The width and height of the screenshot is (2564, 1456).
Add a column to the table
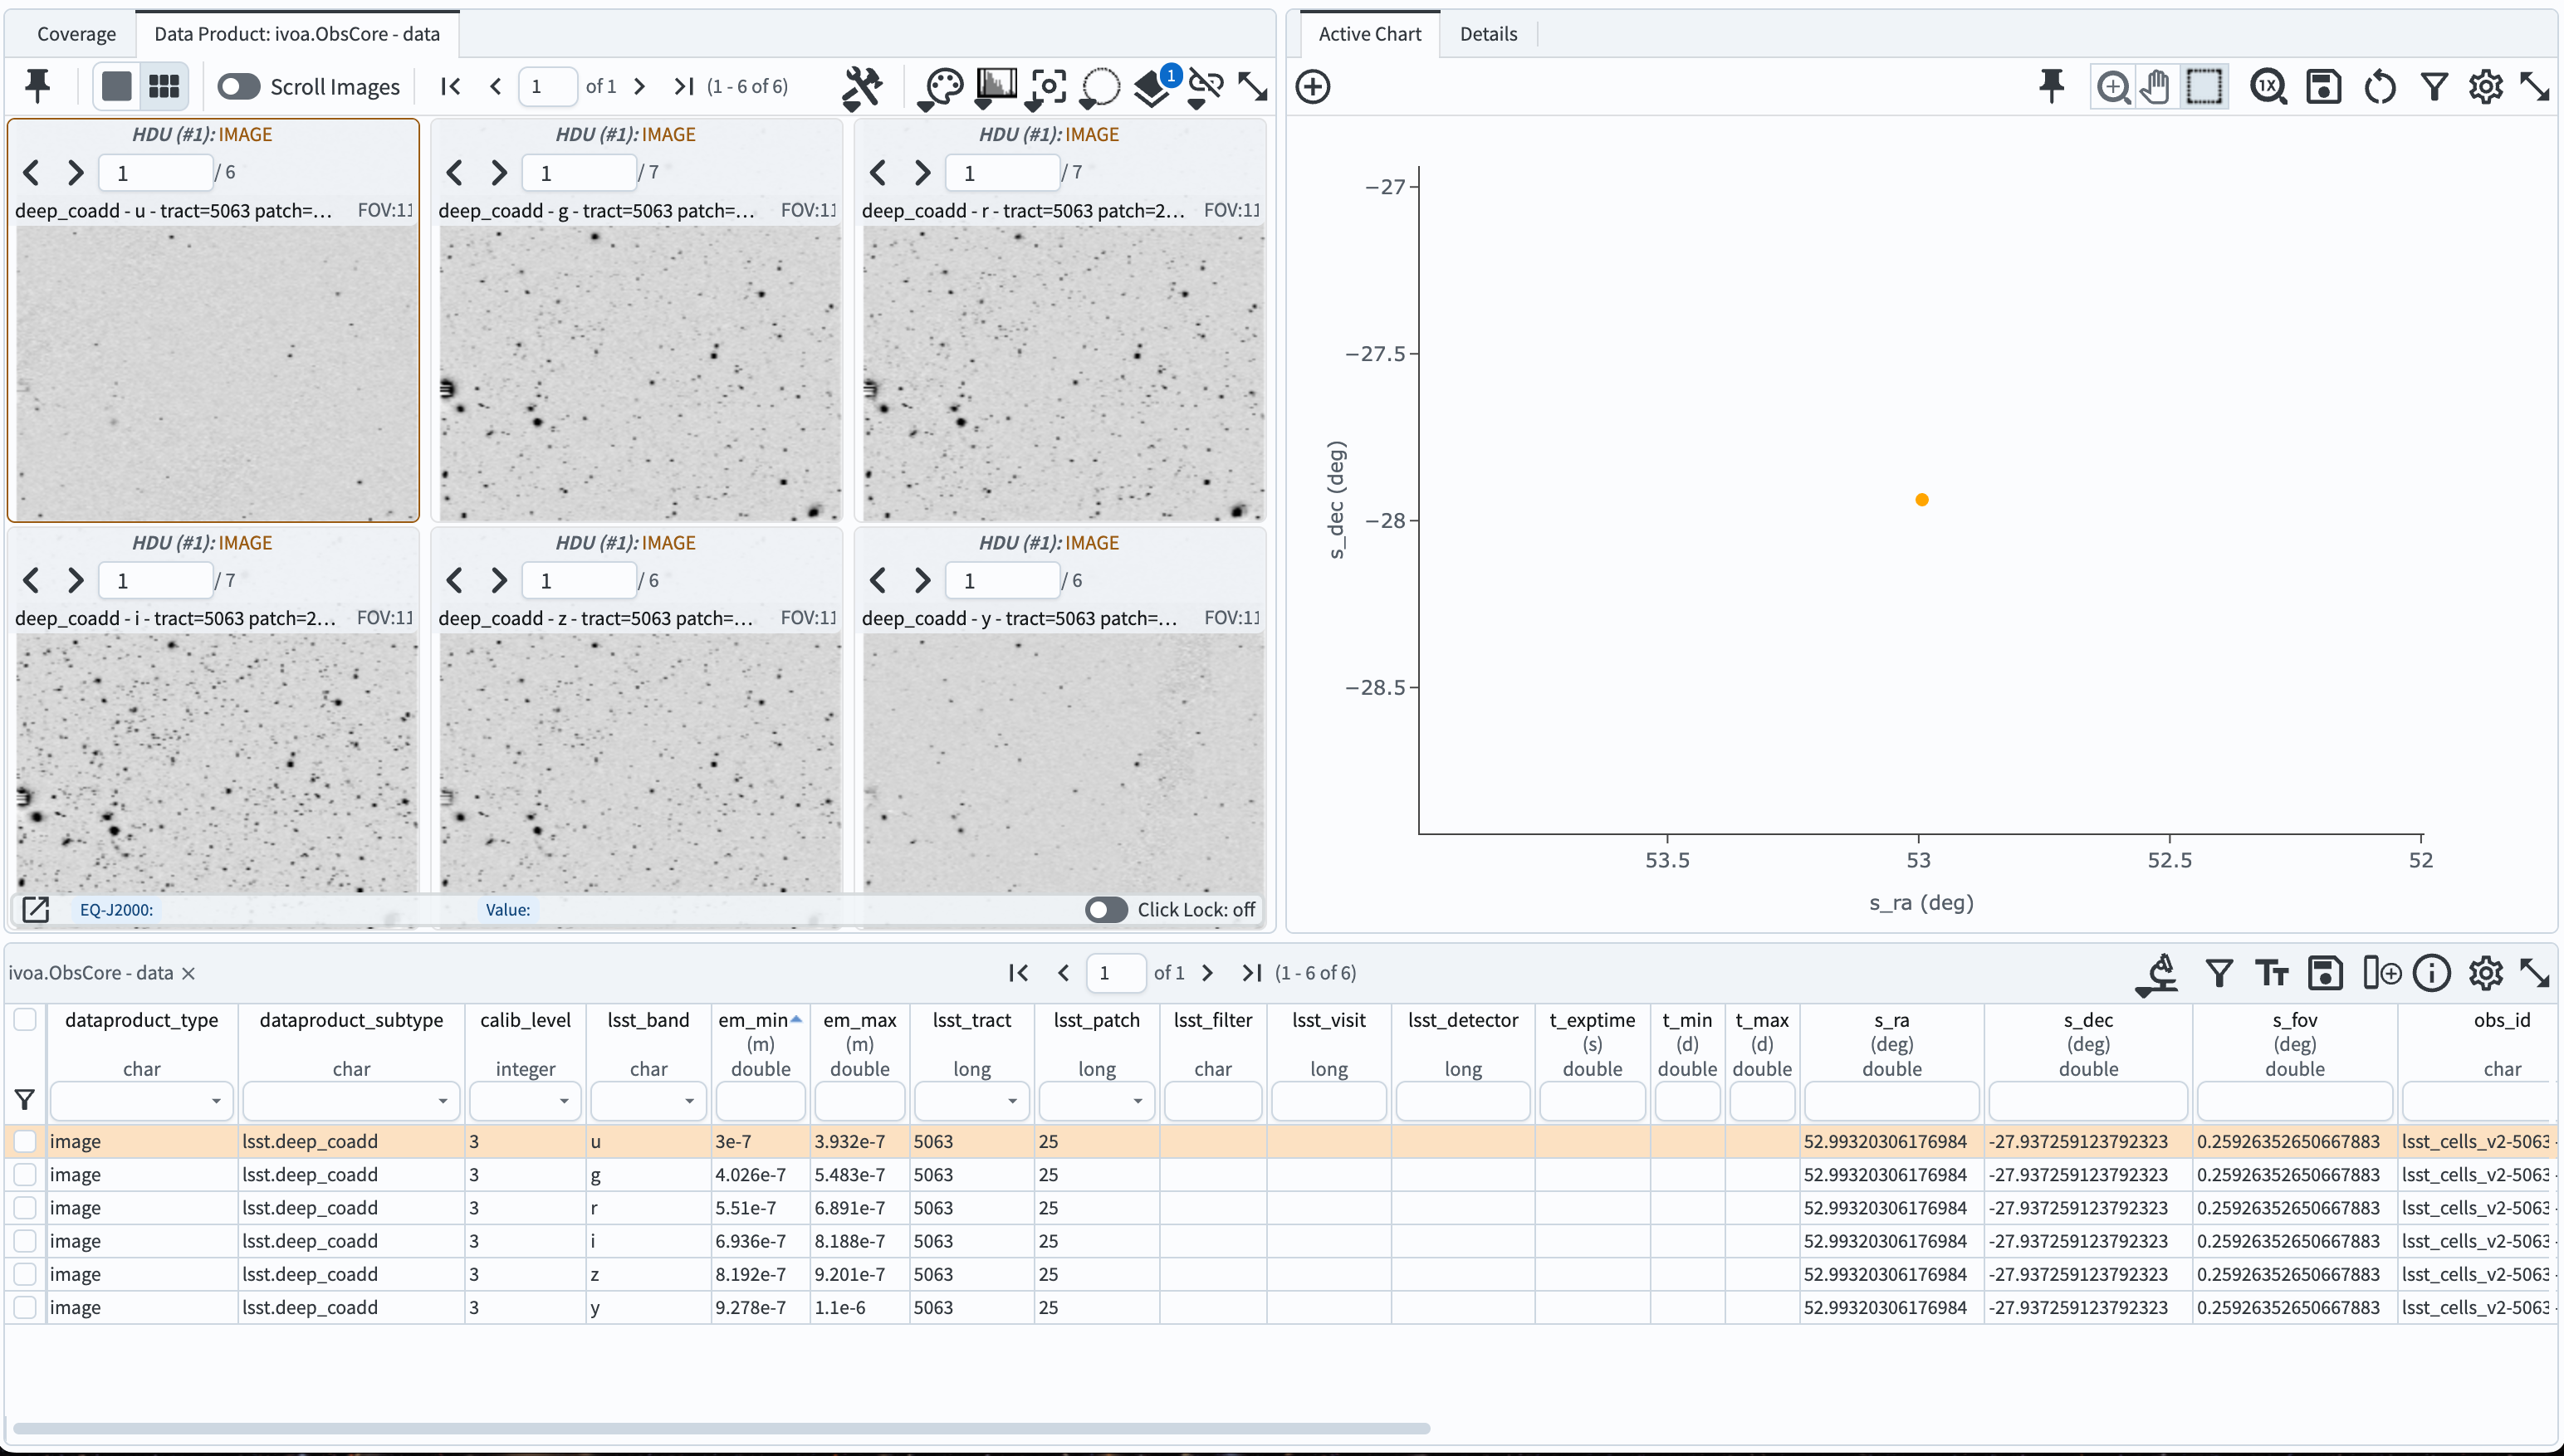2381,973
